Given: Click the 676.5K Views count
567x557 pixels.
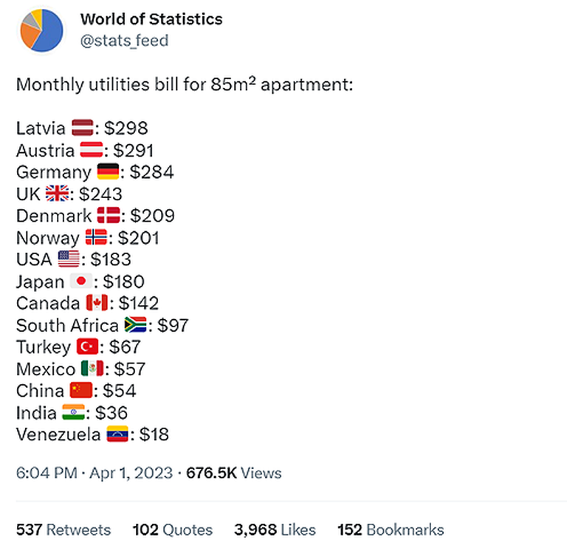Looking at the screenshot, I should point(233,473).
